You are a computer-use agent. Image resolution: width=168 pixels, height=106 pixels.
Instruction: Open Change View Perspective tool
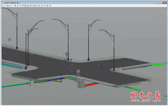pyautogui.click(x=42, y=6)
